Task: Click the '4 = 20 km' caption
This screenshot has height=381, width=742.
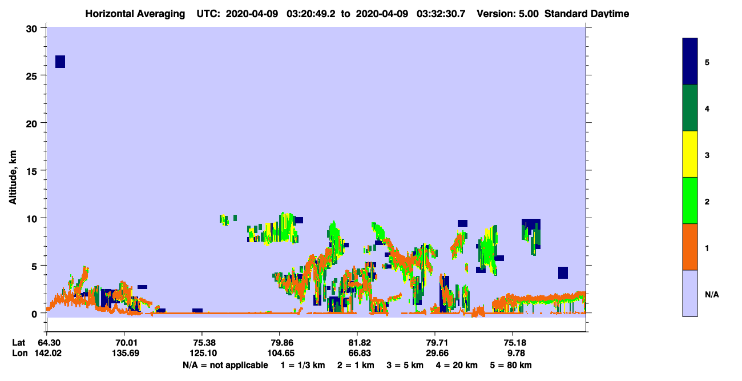Action: [458, 365]
